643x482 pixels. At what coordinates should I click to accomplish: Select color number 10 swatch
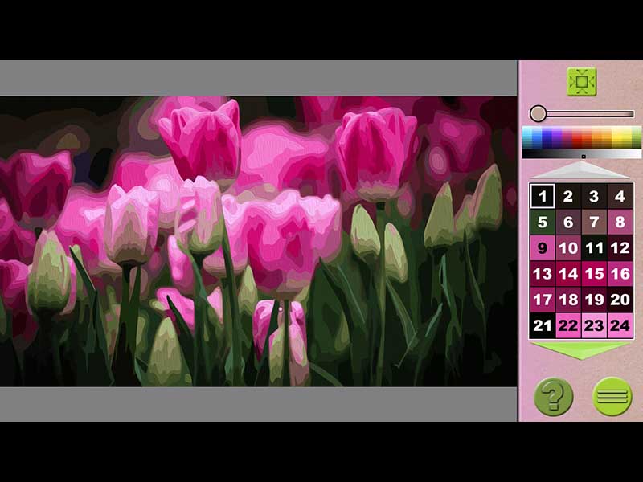tap(568, 247)
